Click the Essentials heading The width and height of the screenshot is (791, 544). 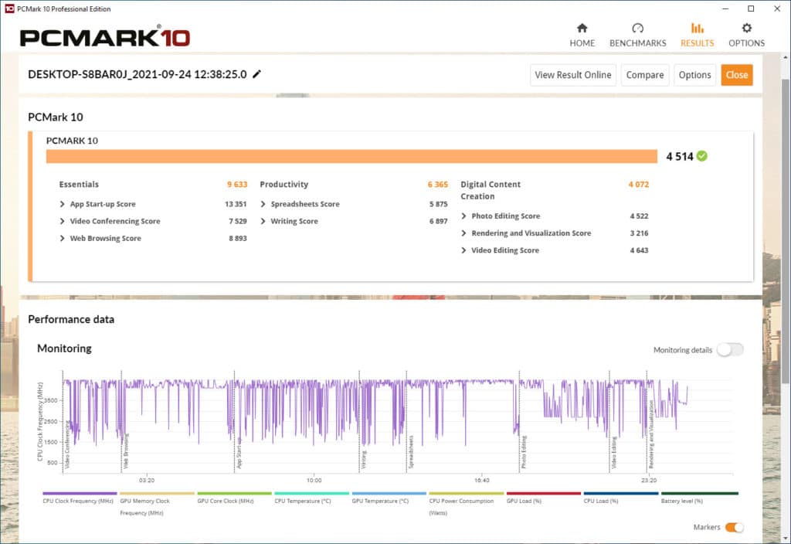[79, 184]
